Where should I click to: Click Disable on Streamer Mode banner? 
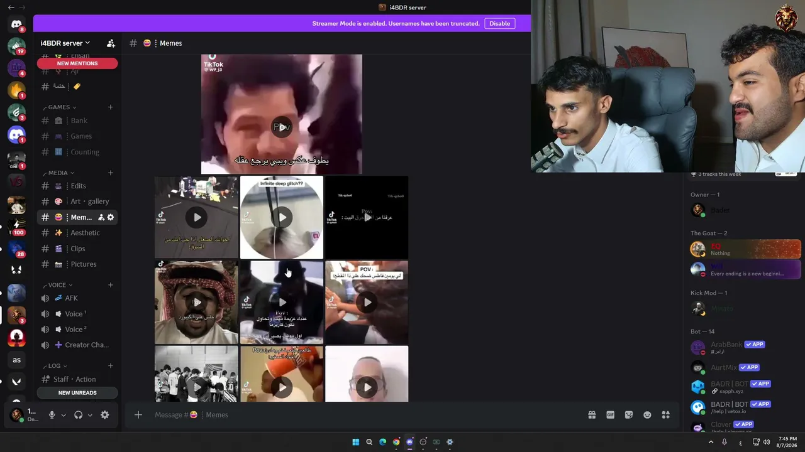click(x=500, y=23)
